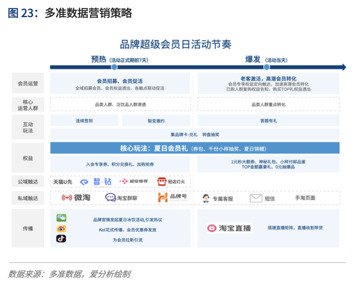Click the 智钻 logo icon
358x287 pixels.
click(85, 182)
